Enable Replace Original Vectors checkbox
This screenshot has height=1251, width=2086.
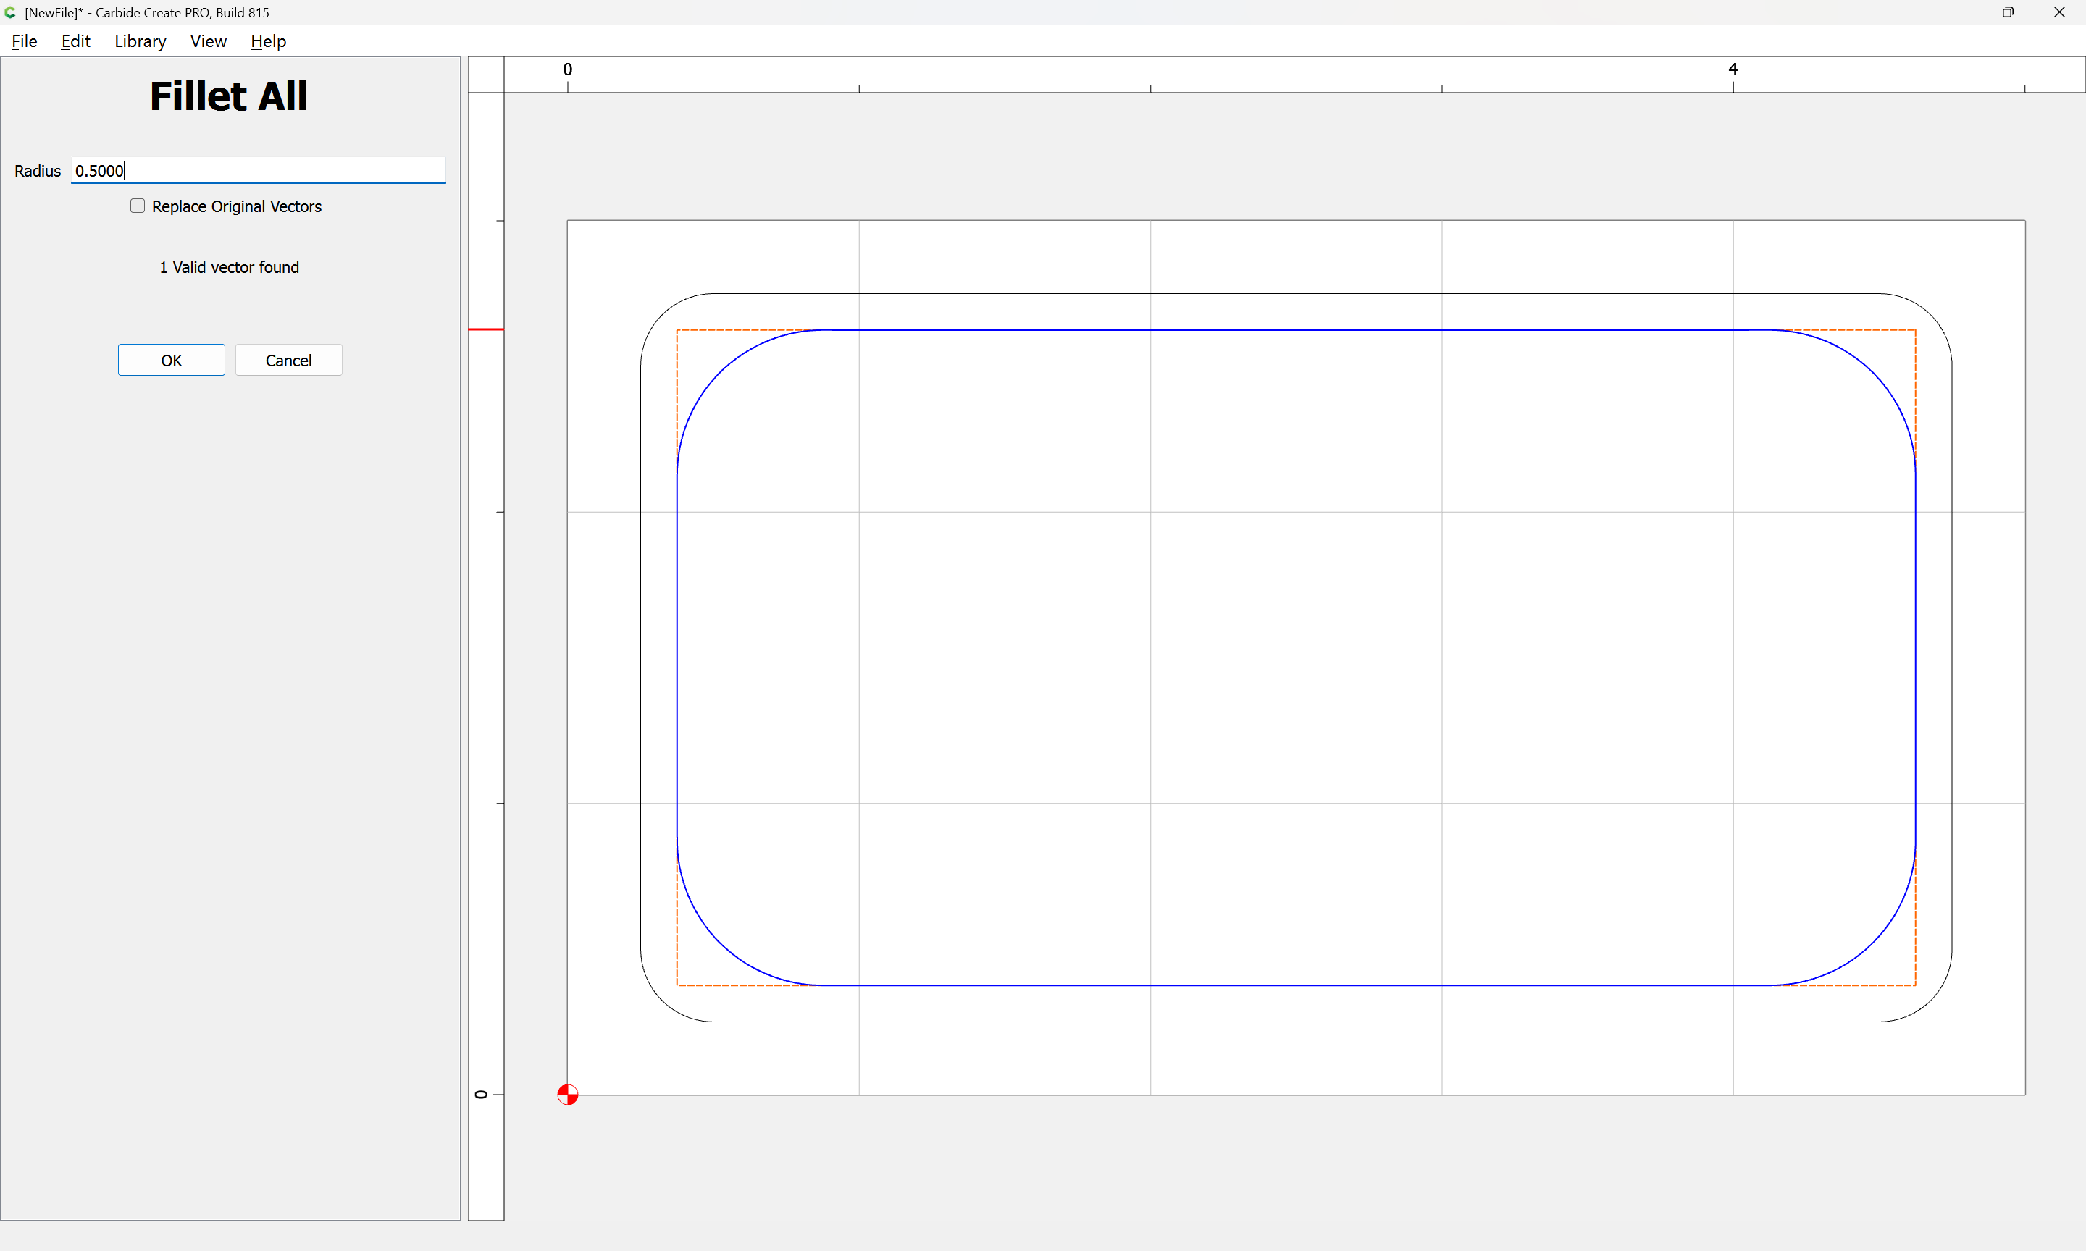(x=138, y=206)
